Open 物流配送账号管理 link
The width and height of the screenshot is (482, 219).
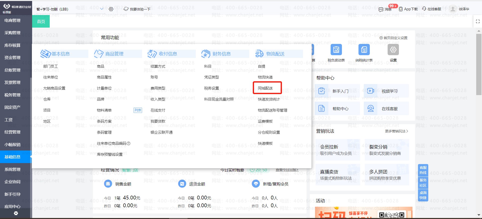[x=272, y=110]
